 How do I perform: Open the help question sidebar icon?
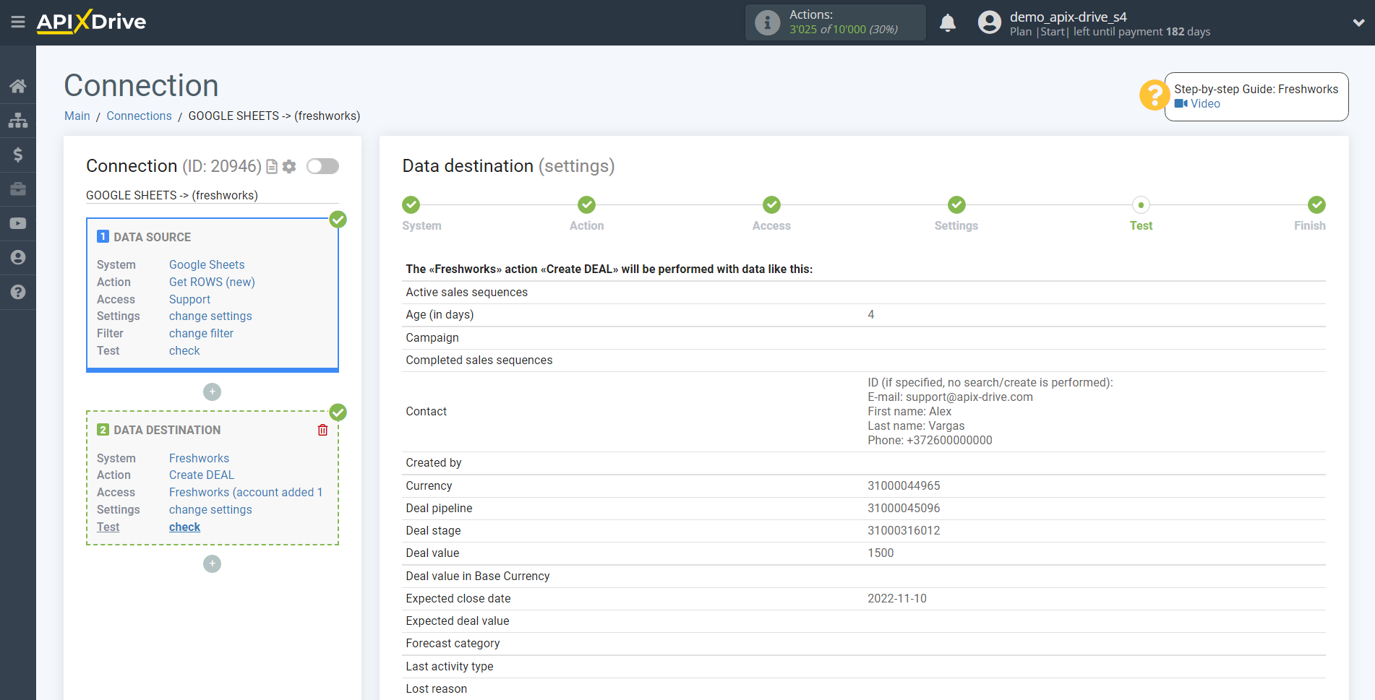pos(18,292)
